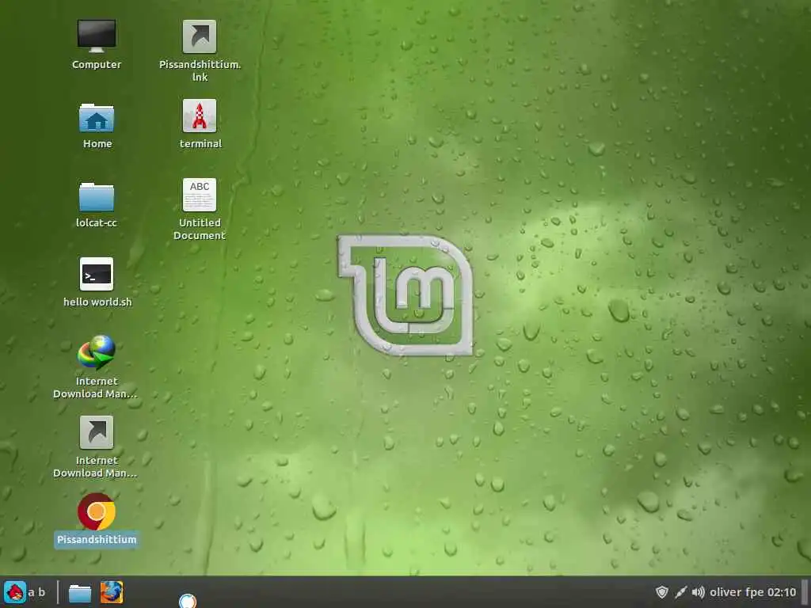
Task: Select the Pissandshittium browser icon
Action: click(x=97, y=512)
